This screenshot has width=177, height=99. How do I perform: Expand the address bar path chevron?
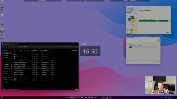(28, 47)
